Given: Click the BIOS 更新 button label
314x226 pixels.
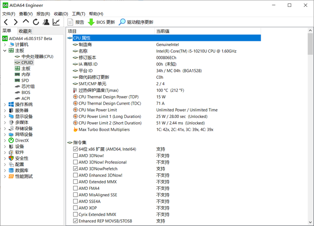Looking at the screenshot, I should [105, 22].
